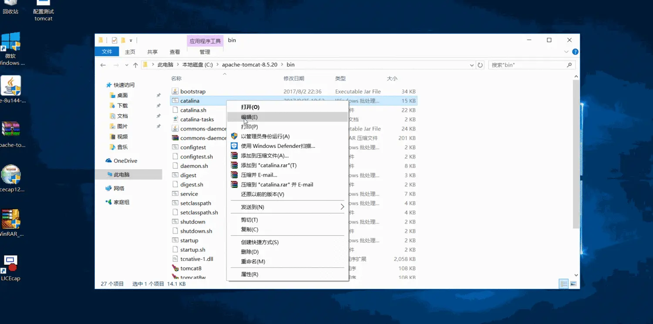Click the help question mark icon

pyautogui.click(x=575, y=52)
